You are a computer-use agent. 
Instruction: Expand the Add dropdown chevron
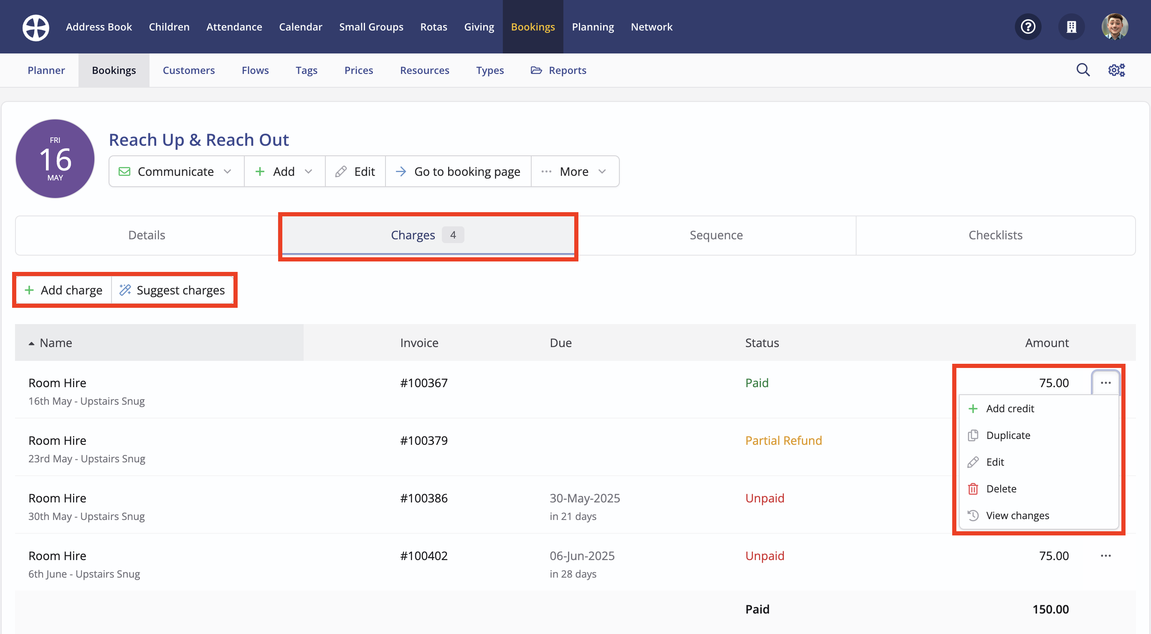pyautogui.click(x=308, y=172)
